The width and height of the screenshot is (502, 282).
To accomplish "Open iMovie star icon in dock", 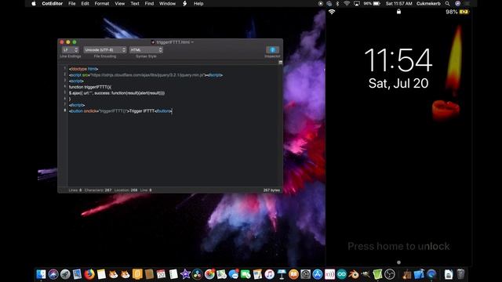I will [x=185, y=274].
